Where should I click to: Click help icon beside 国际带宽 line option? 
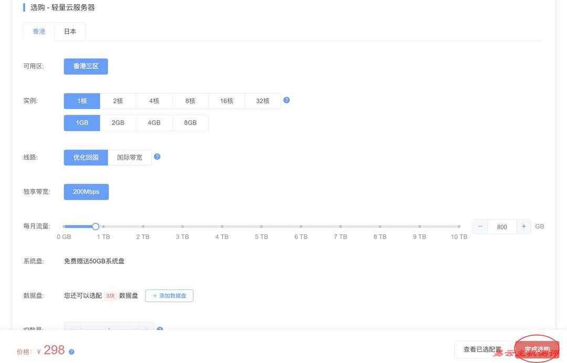(x=157, y=156)
